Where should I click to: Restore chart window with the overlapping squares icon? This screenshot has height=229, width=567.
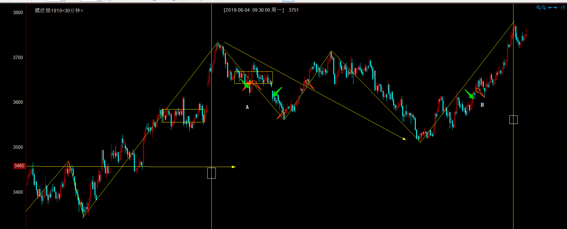coord(563,8)
